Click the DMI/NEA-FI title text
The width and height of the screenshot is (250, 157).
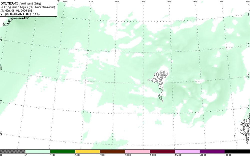pyautogui.click(x=9, y=3)
